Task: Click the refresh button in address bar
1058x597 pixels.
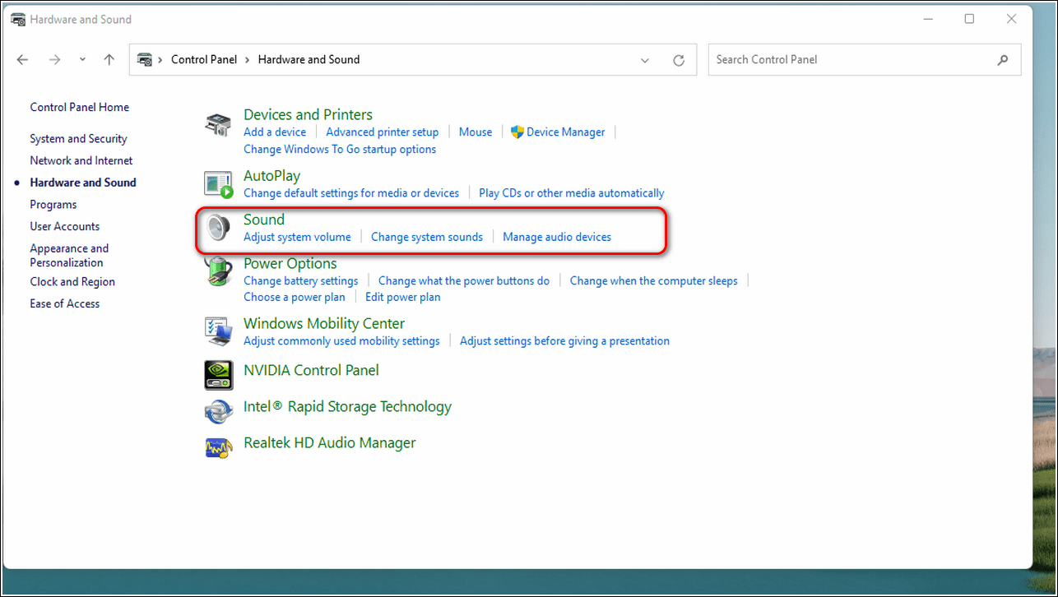Action: pos(679,60)
